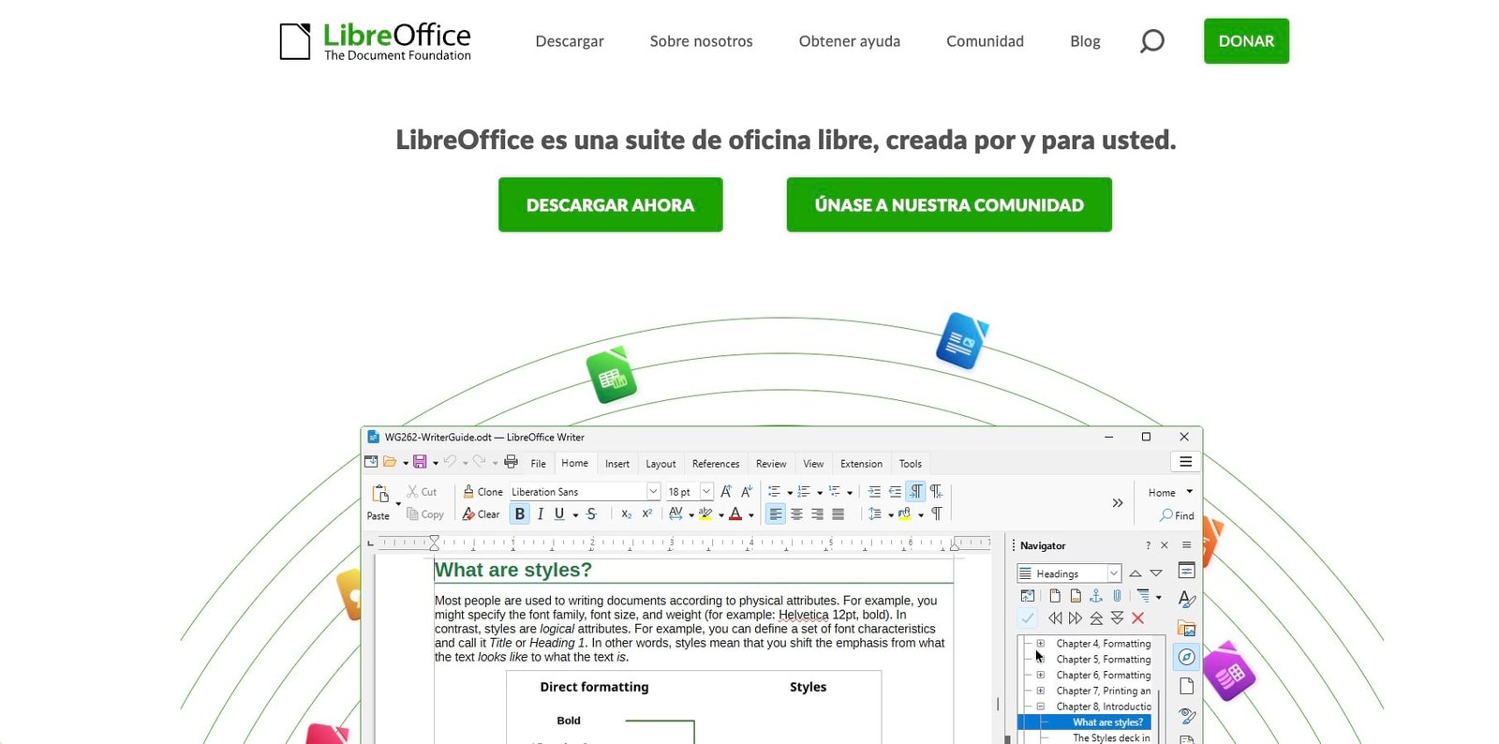Activate the Clone formatting brush
The image size is (1499, 744).
coord(468,491)
